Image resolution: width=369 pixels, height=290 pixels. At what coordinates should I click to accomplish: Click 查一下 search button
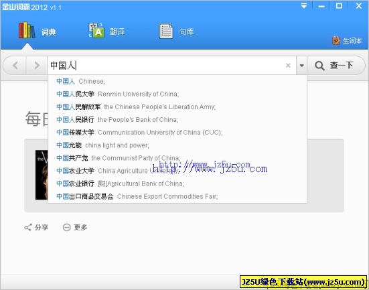336,66
